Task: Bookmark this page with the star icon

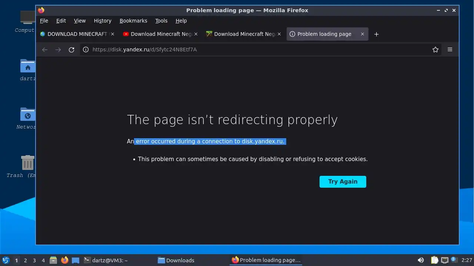Action: pyautogui.click(x=435, y=50)
